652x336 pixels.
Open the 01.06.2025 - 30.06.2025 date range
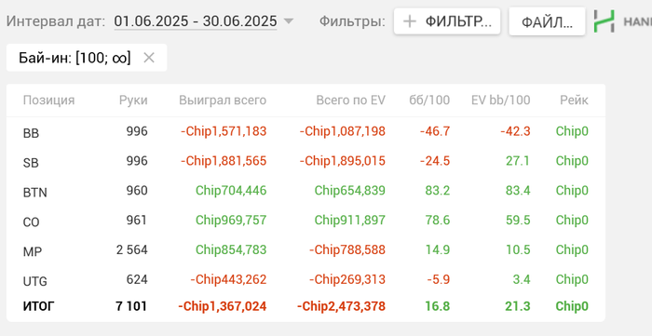[x=196, y=21]
